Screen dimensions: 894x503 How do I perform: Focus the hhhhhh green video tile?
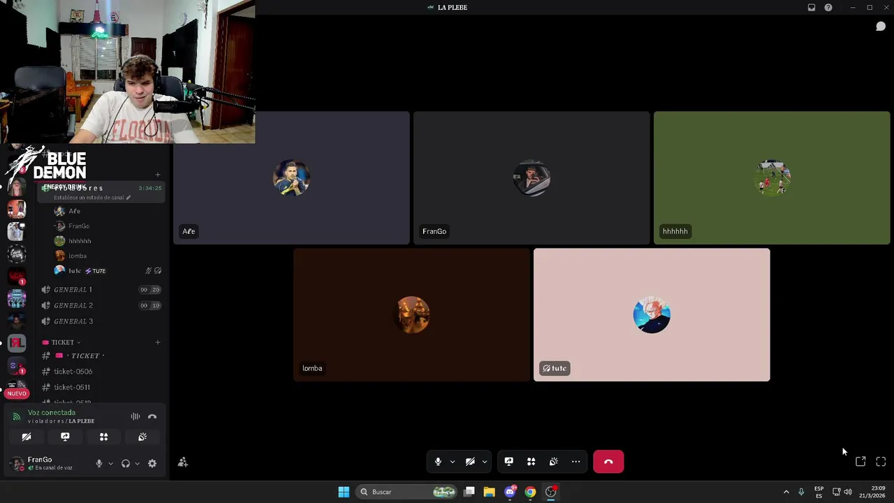tap(772, 178)
